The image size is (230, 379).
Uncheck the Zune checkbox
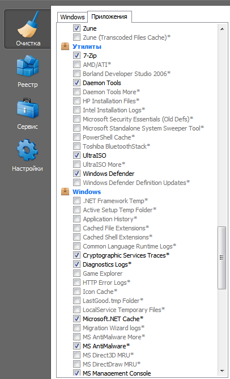[76, 28]
